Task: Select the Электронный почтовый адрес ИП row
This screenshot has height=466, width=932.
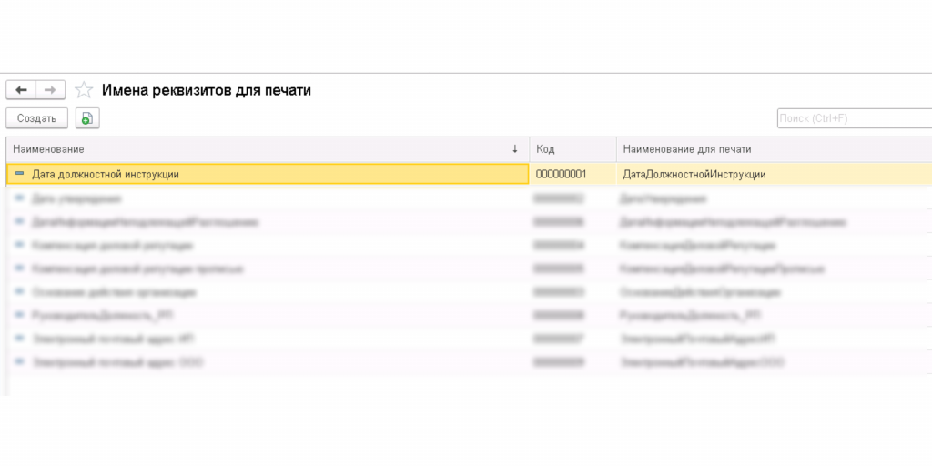Action: coord(114,339)
